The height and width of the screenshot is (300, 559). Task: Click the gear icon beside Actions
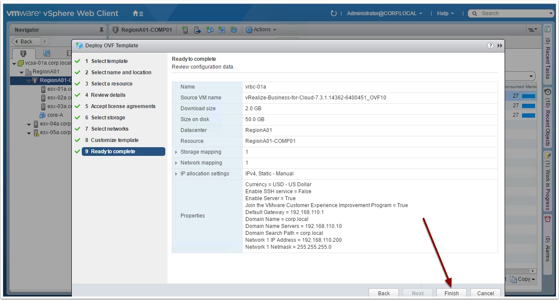249,30
